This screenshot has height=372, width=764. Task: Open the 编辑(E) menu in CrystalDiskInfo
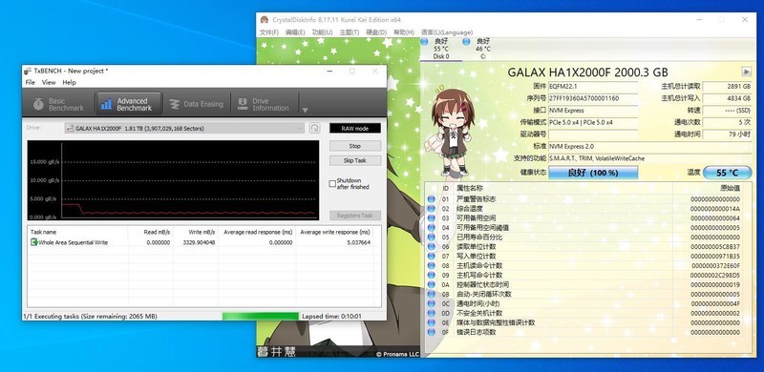click(x=295, y=32)
